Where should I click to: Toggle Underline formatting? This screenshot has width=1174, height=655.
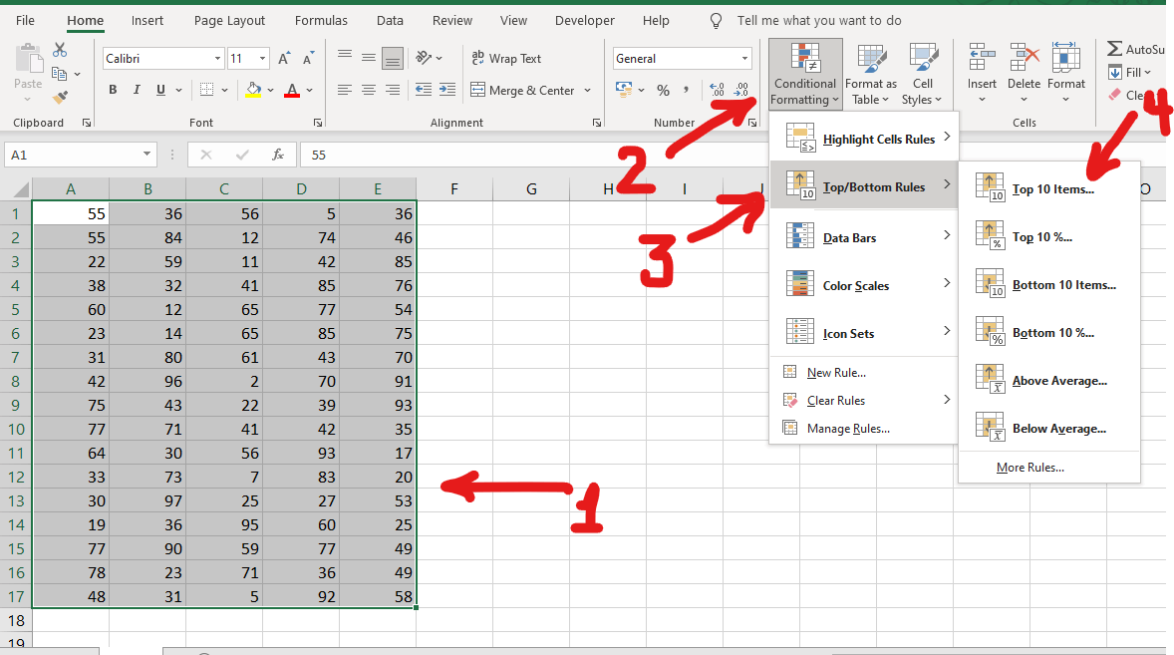click(160, 90)
